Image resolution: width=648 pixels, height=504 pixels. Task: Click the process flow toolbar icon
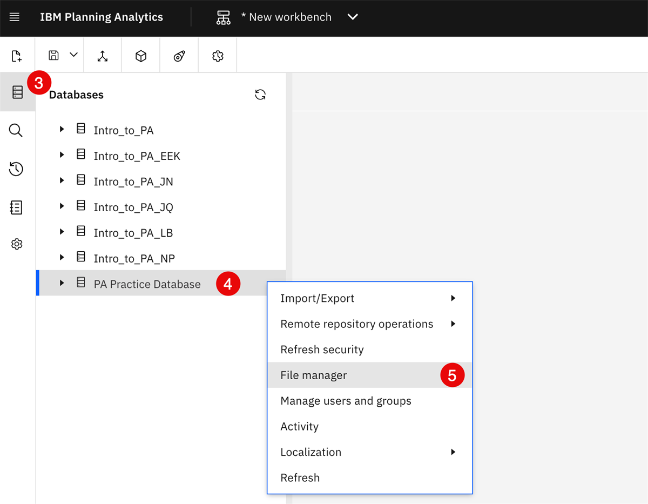click(x=103, y=56)
